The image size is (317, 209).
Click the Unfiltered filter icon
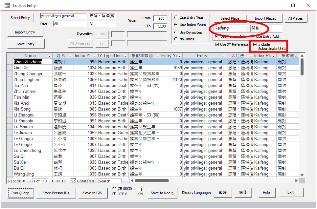click(73, 181)
